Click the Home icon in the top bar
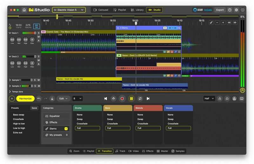The width and height of the screenshot is (254, 164). point(24,10)
